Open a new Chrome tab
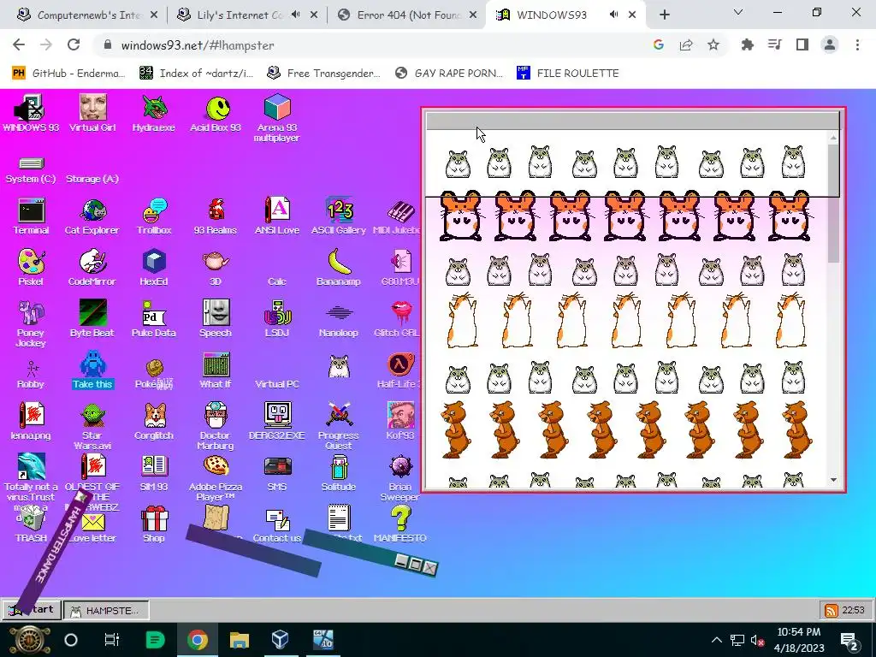Image resolution: width=876 pixels, height=657 pixels. 664,15
